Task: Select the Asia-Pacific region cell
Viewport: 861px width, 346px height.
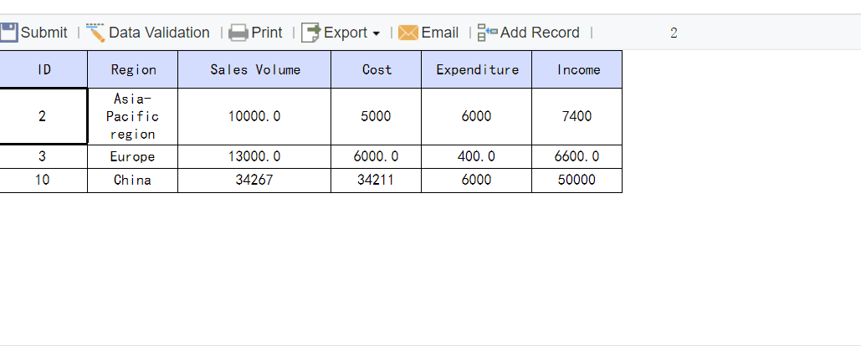Action: click(x=132, y=116)
